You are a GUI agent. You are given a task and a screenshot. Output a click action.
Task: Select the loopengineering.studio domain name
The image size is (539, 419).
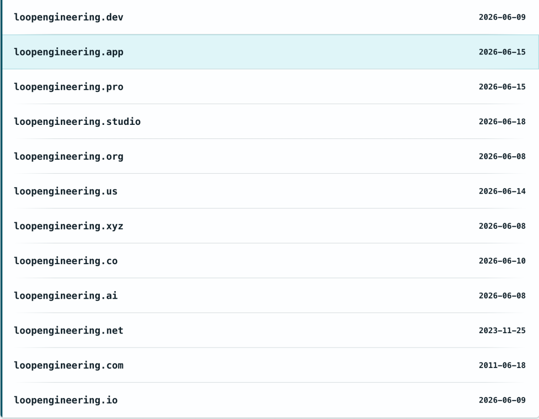77,121
